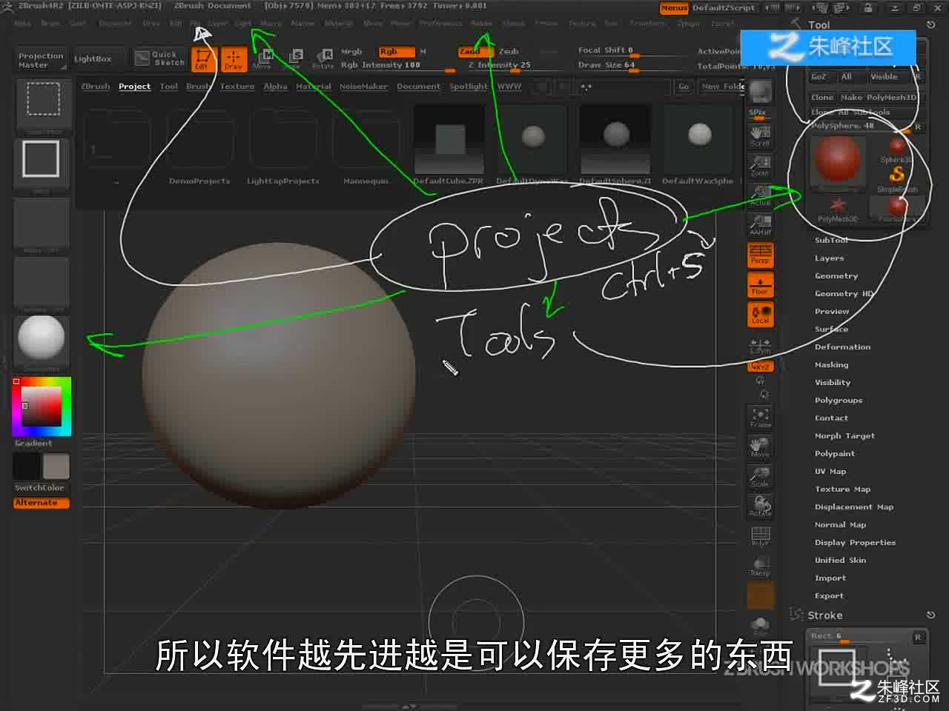The height and width of the screenshot is (711, 949).
Task: Switch to LightBox Spotlight tab
Action: click(469, 87)
